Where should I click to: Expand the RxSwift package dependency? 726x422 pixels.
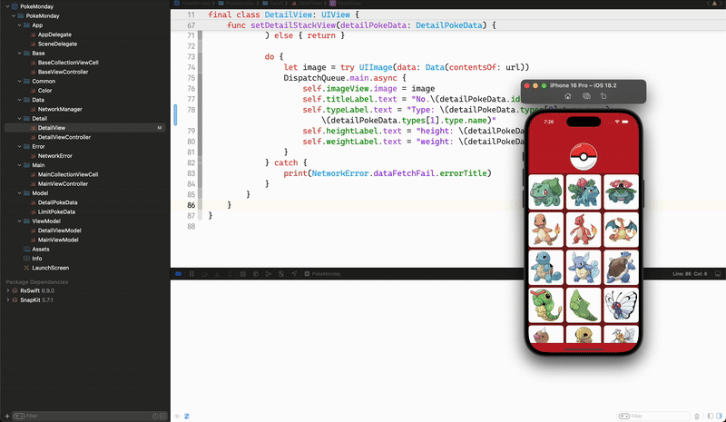click(x=7, y=290)
